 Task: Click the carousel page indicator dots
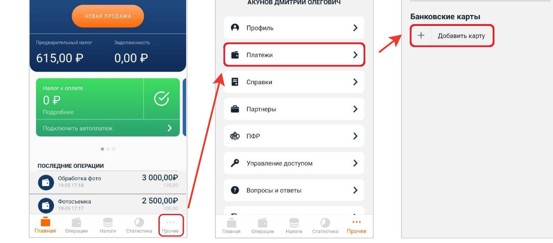click(x=108, y=149)
